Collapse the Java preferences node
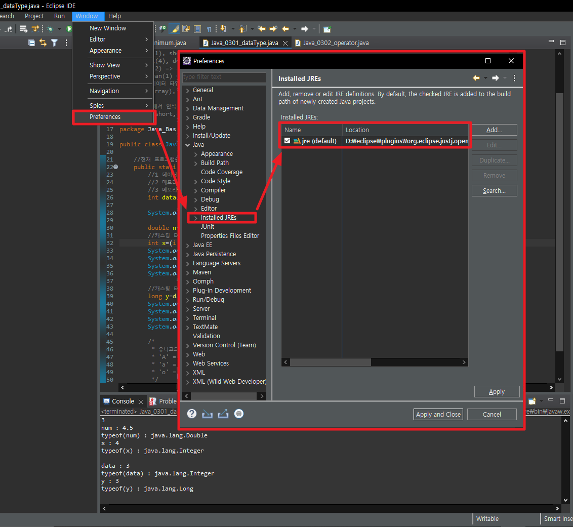The width and height of the screenshot is (573, 527). pyautogui.click(x=187, y=145)
